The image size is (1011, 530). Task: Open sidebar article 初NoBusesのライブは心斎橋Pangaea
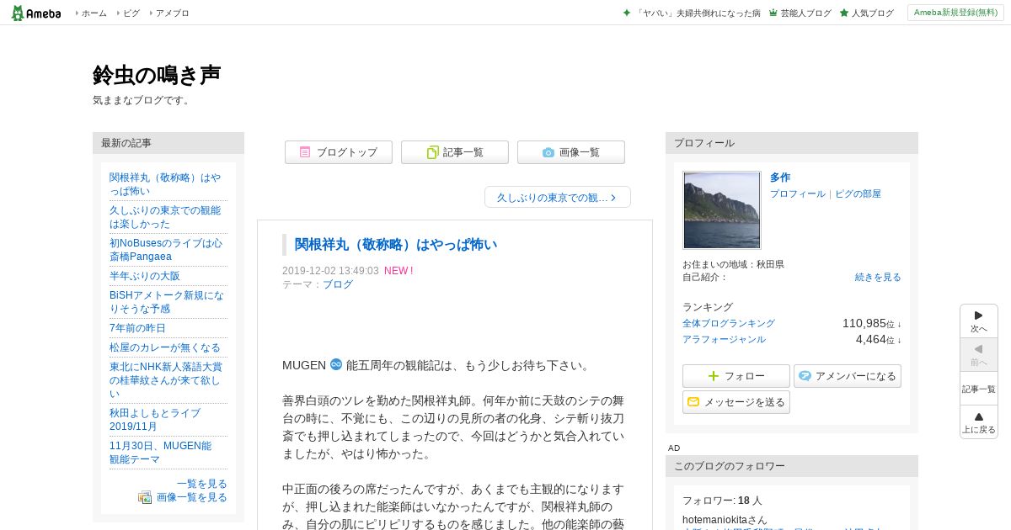pos(166,250)
